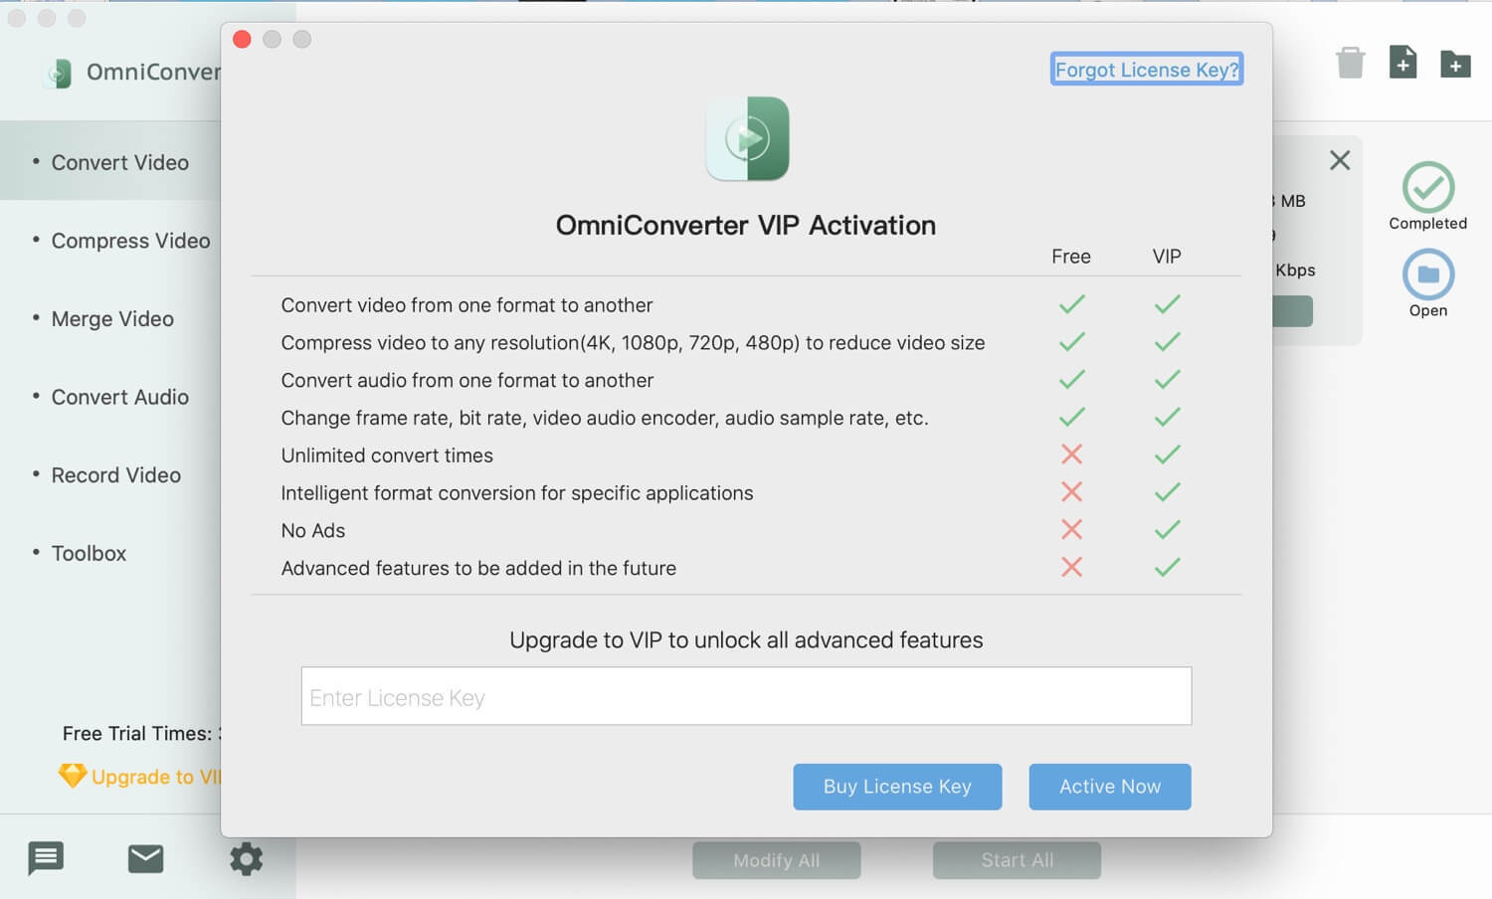Viewport: 1492px width, 899px height.
Task: Click the VIP column check for Convert video
Action: (x=1167, y=304)
